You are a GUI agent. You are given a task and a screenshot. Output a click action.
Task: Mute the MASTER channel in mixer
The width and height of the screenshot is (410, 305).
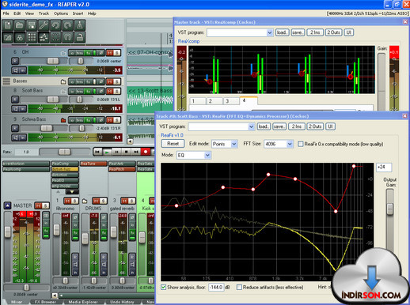click(x=39, y=205)
